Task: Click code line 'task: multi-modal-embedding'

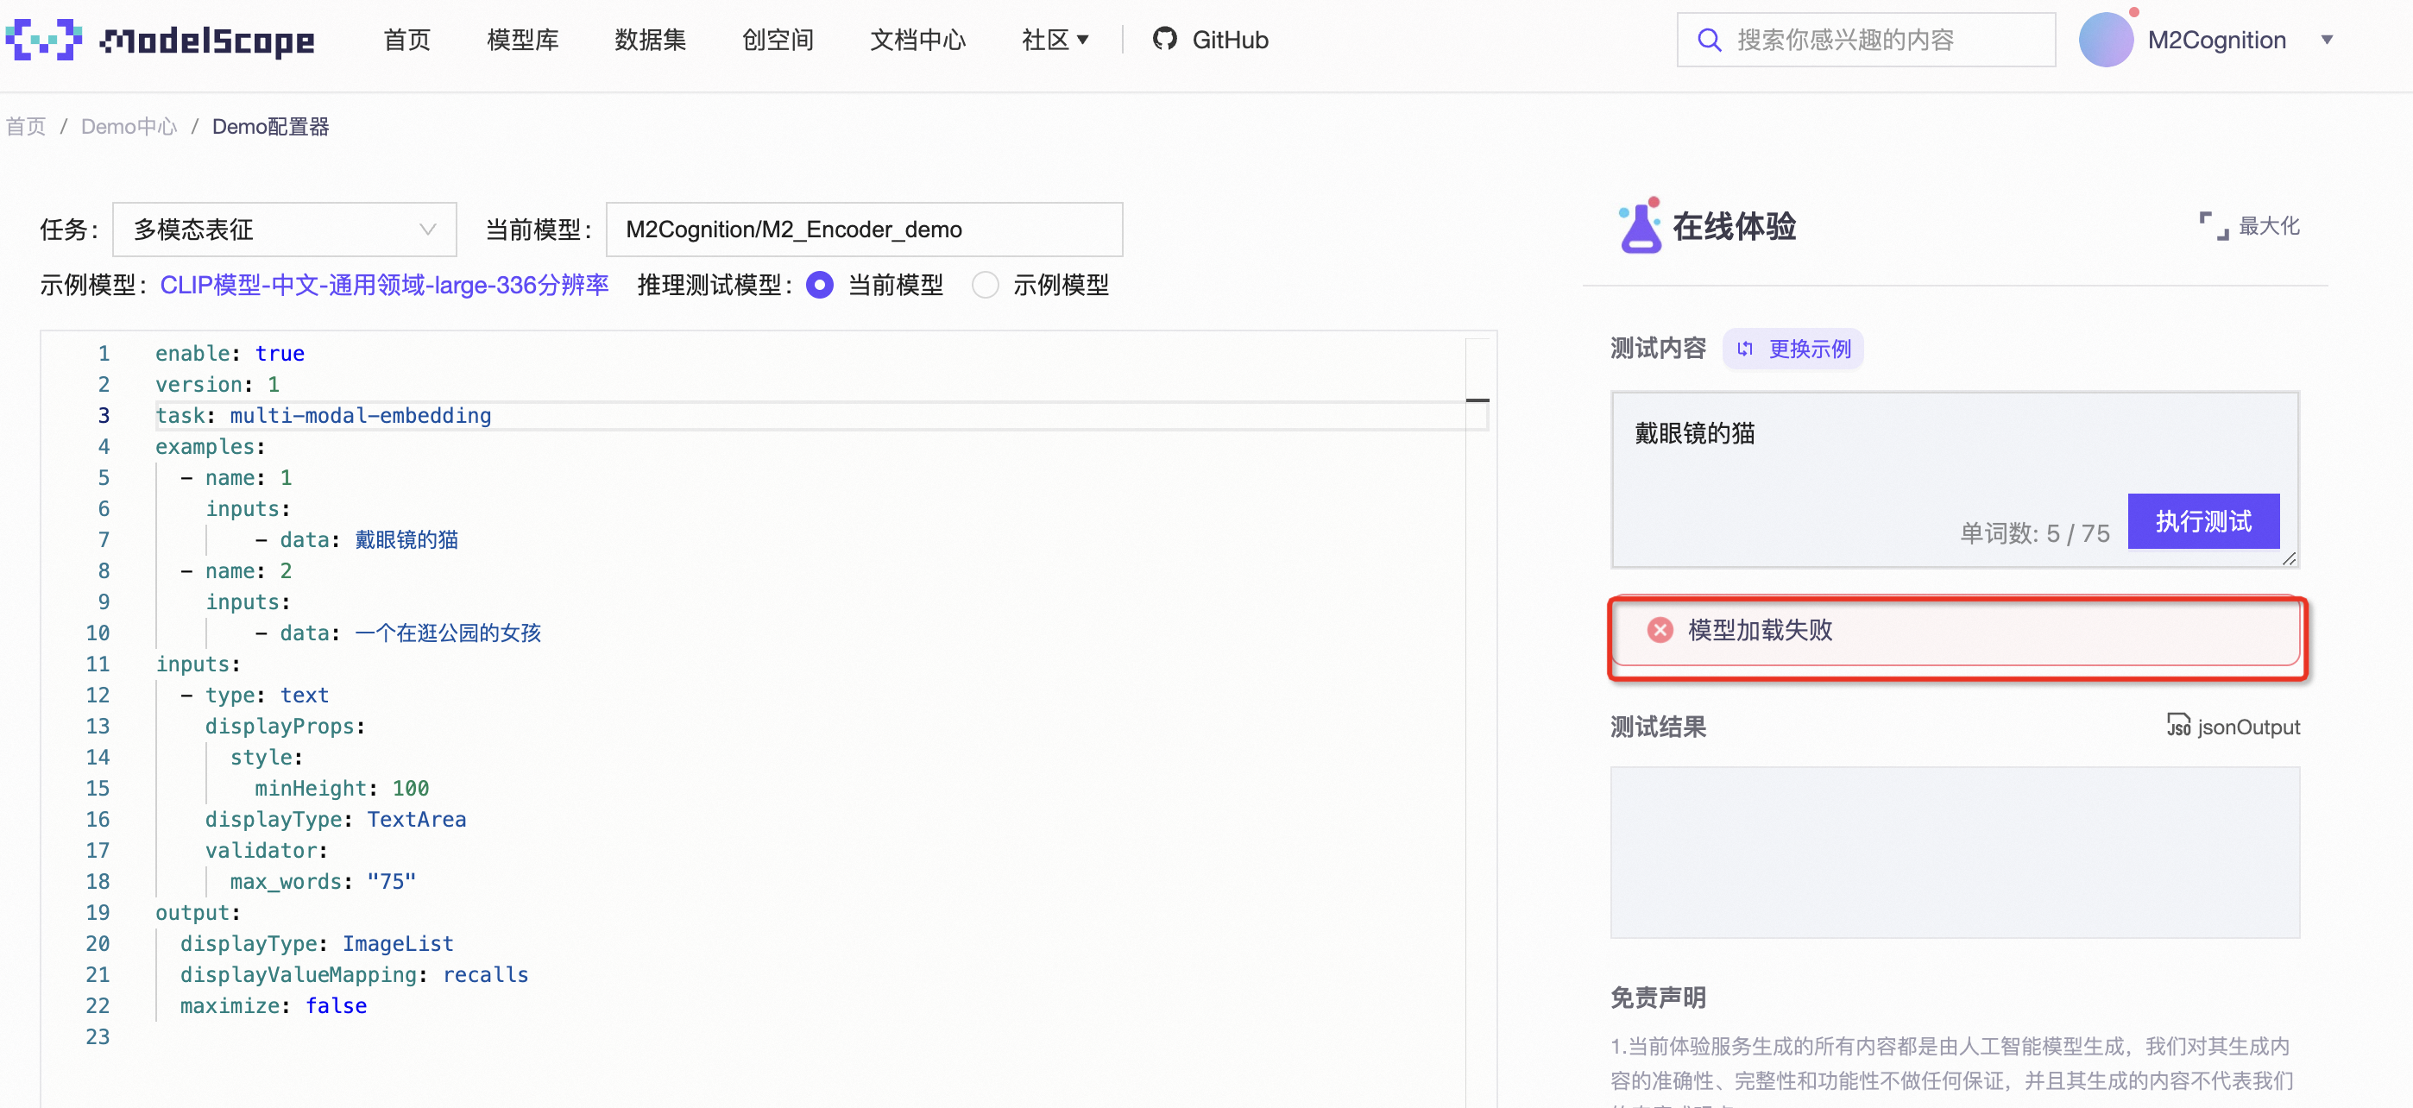Action: point(323,416)
